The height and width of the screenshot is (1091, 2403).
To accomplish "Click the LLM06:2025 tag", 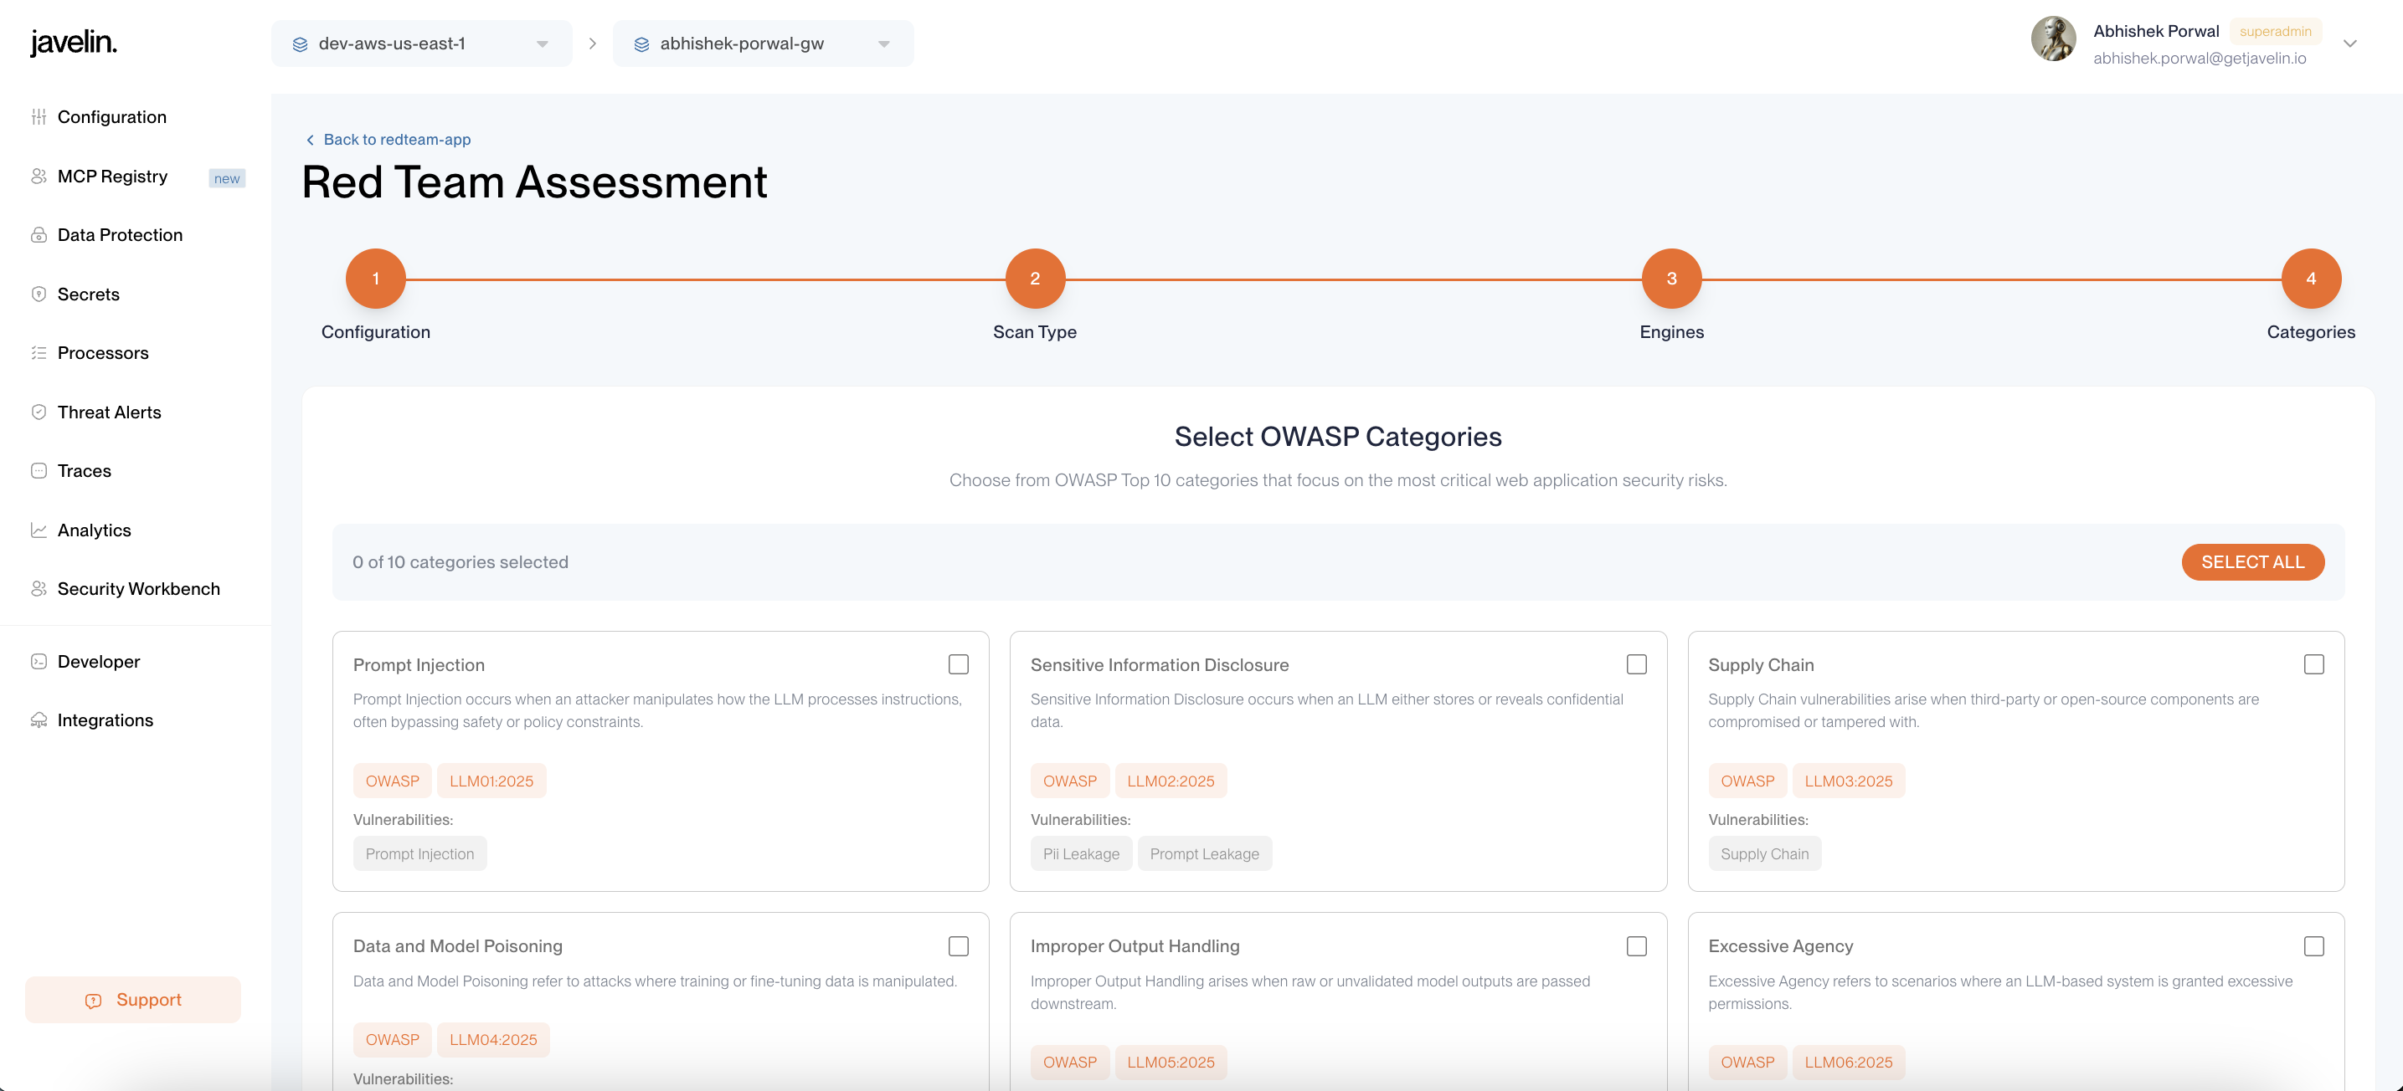I will coord(1848,1062).
